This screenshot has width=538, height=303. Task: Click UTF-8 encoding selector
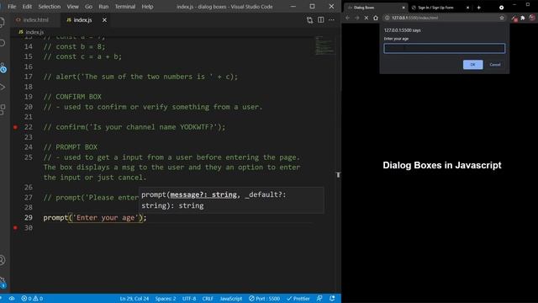pyautogui.click(x=189, y=299)
